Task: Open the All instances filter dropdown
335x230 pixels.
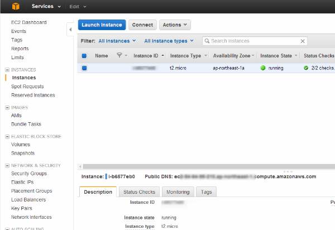Action: pos(117,41)
